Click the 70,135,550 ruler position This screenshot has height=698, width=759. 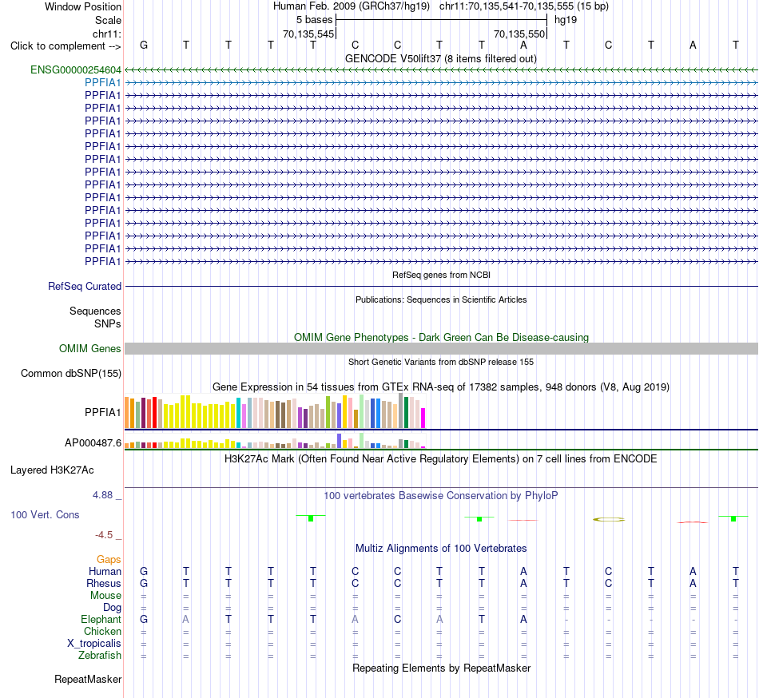point(519,34)
